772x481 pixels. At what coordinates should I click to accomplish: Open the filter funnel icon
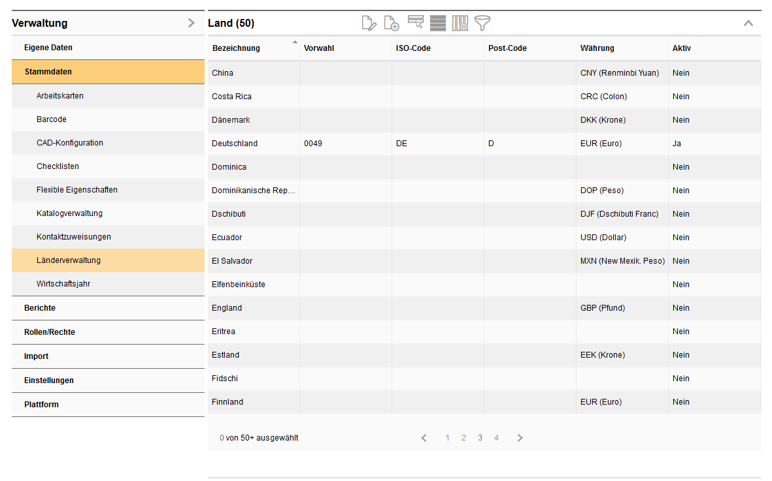click(482, 23)
